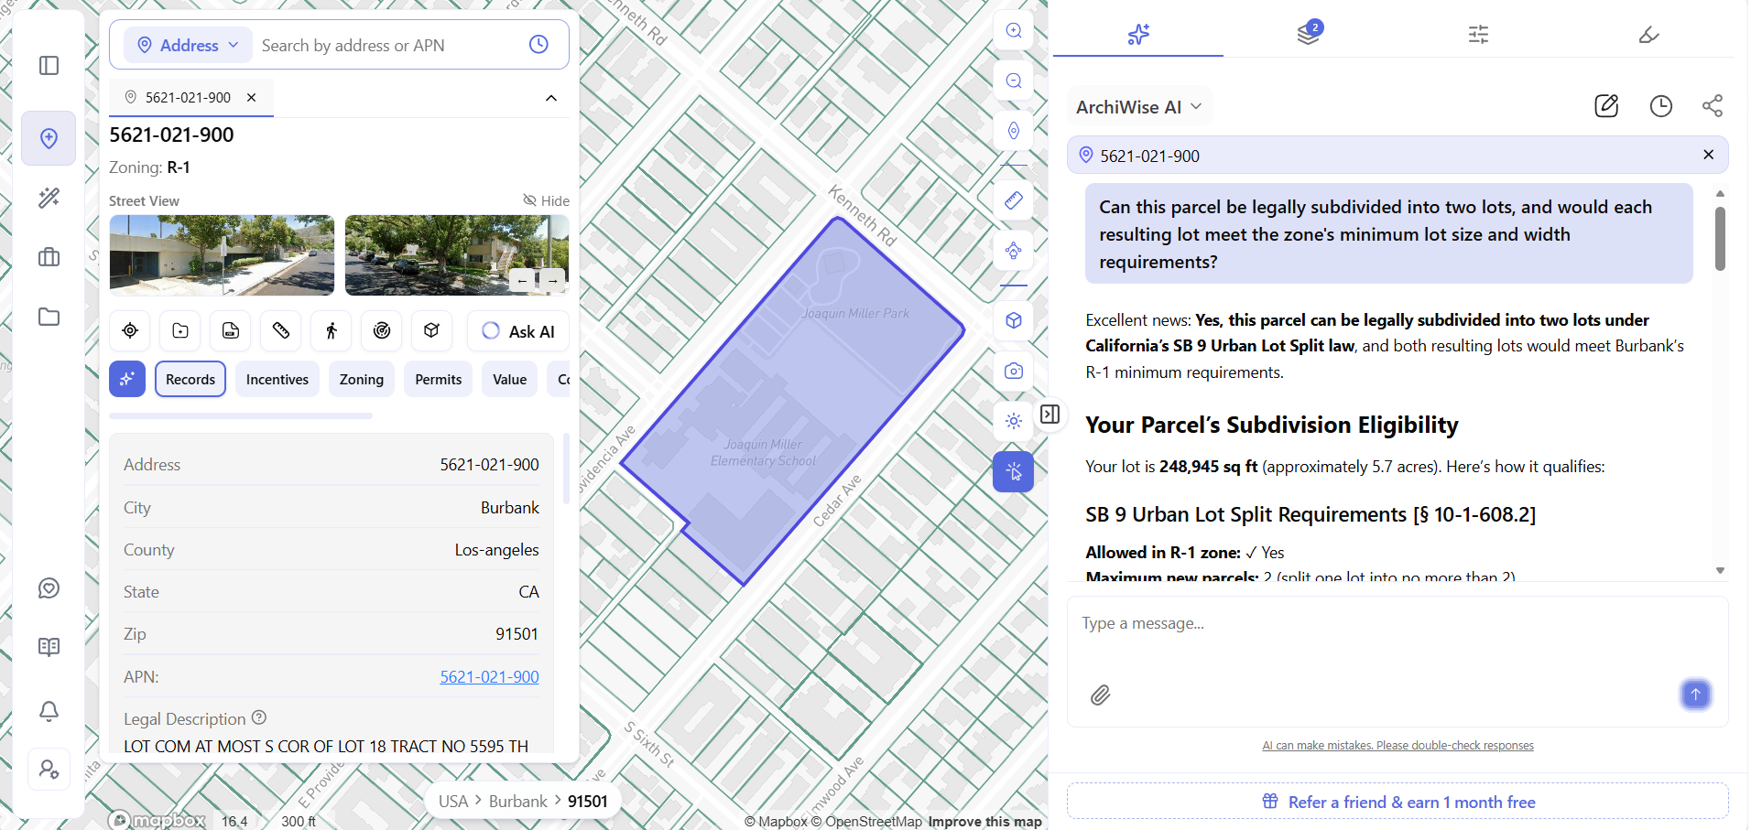Select the Incentives tab
This screenshot has width=1751, height=830.
click(277, 379)
